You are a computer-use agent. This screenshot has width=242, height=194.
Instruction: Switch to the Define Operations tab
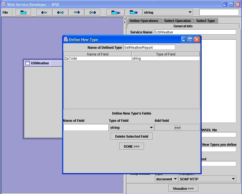[144, 21]
